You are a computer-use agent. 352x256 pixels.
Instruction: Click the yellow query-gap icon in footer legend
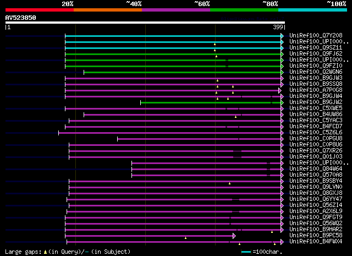click(x=45, y=252)
